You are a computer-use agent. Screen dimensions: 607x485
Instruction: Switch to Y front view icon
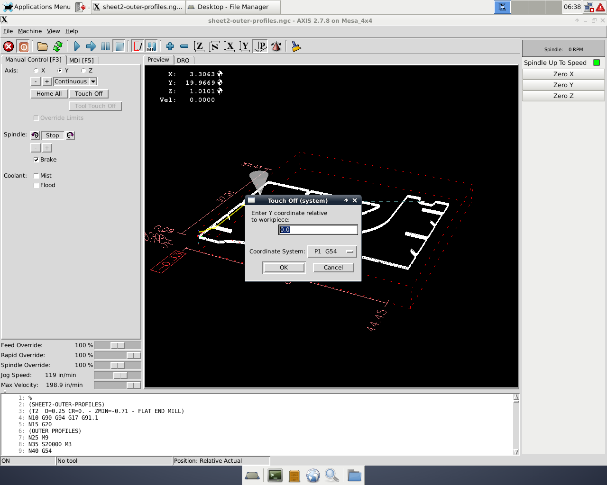[245, 46]
